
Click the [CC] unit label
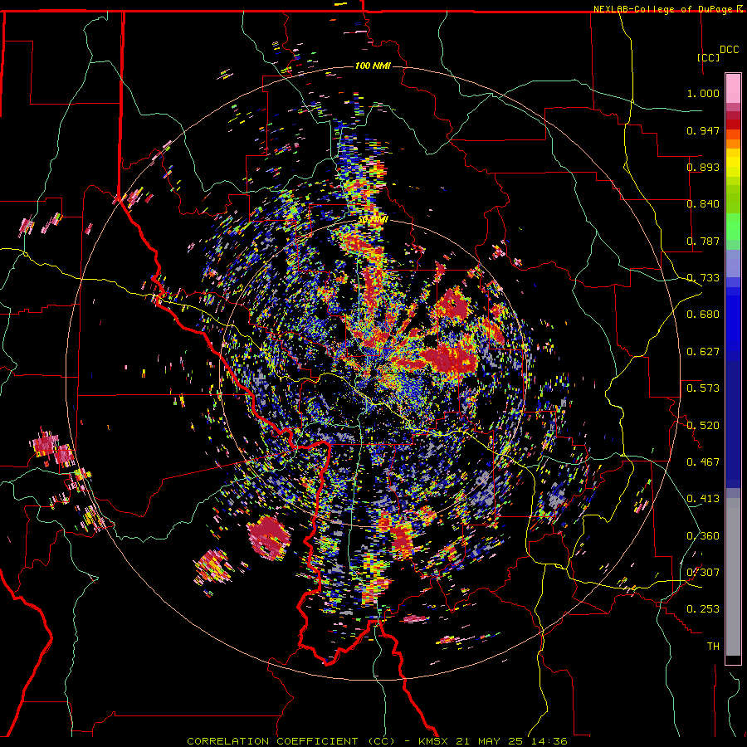pos(708,57)
